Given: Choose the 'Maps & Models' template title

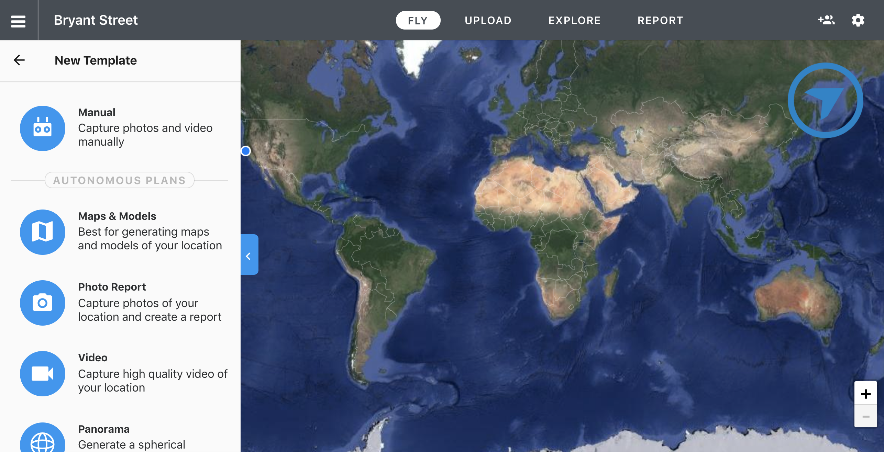Looking at the screenshot, I should point(117,216).
